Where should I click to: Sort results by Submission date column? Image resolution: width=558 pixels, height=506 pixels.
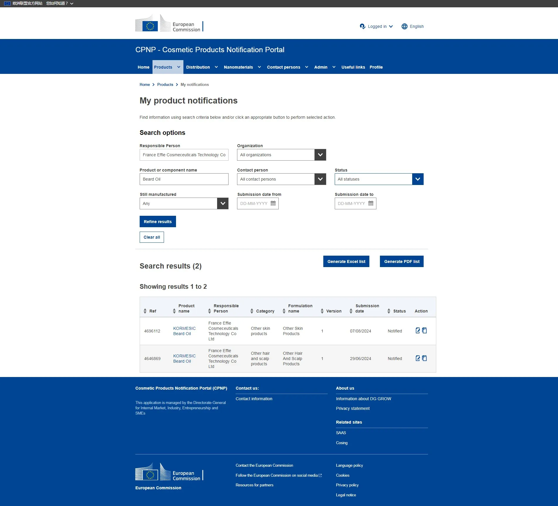click(351, 311)
